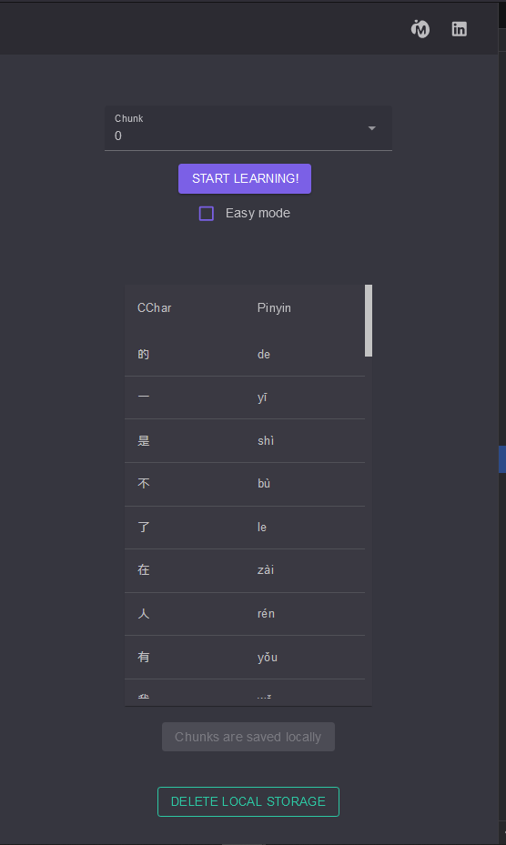Click the Pinyin column header
The height and width of the screenshot is (845, 506).
click(x=274, y=307)
